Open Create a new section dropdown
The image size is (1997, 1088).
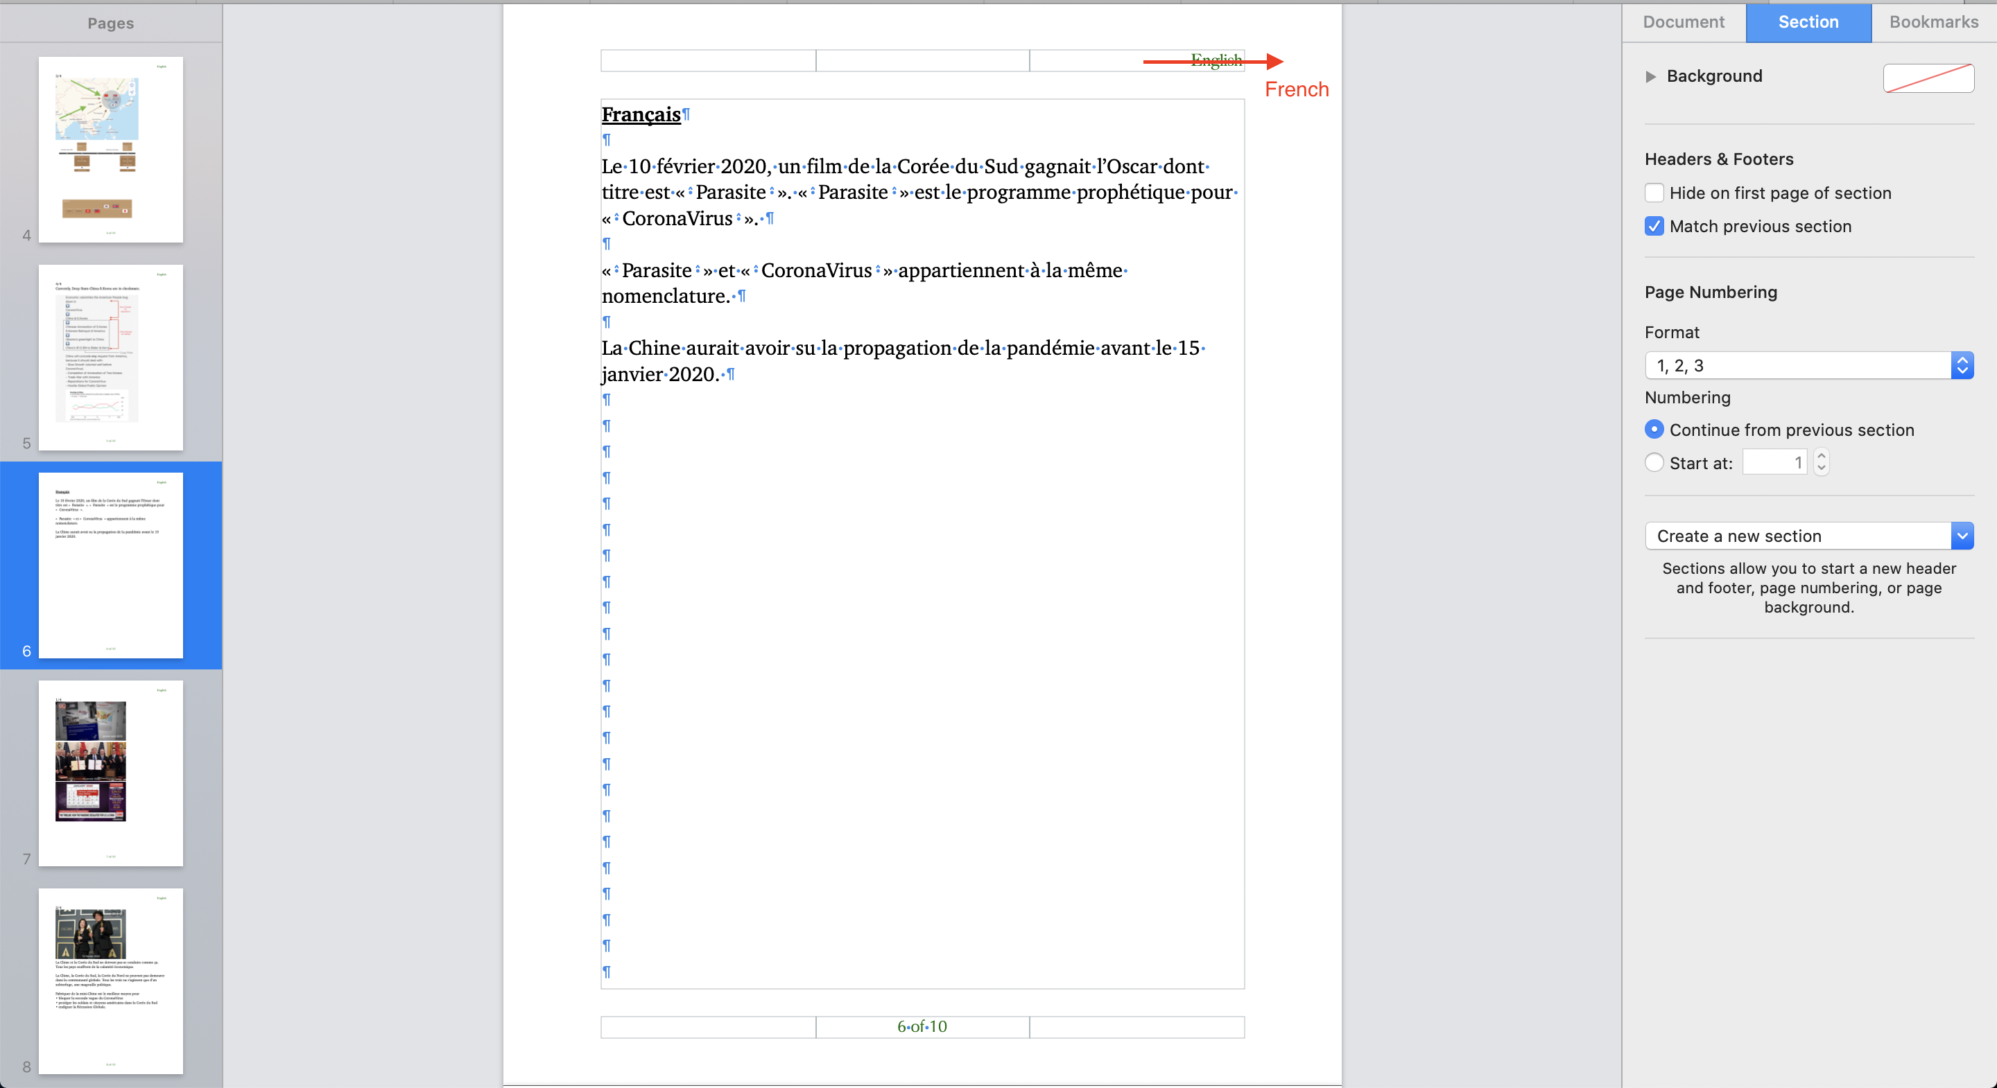pyautogui.click(x=1808, y=536)
